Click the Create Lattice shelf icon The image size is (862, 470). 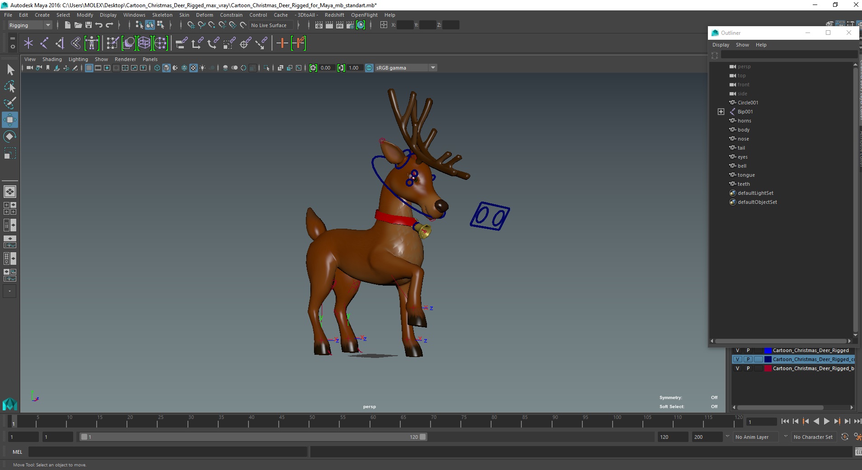144,43
